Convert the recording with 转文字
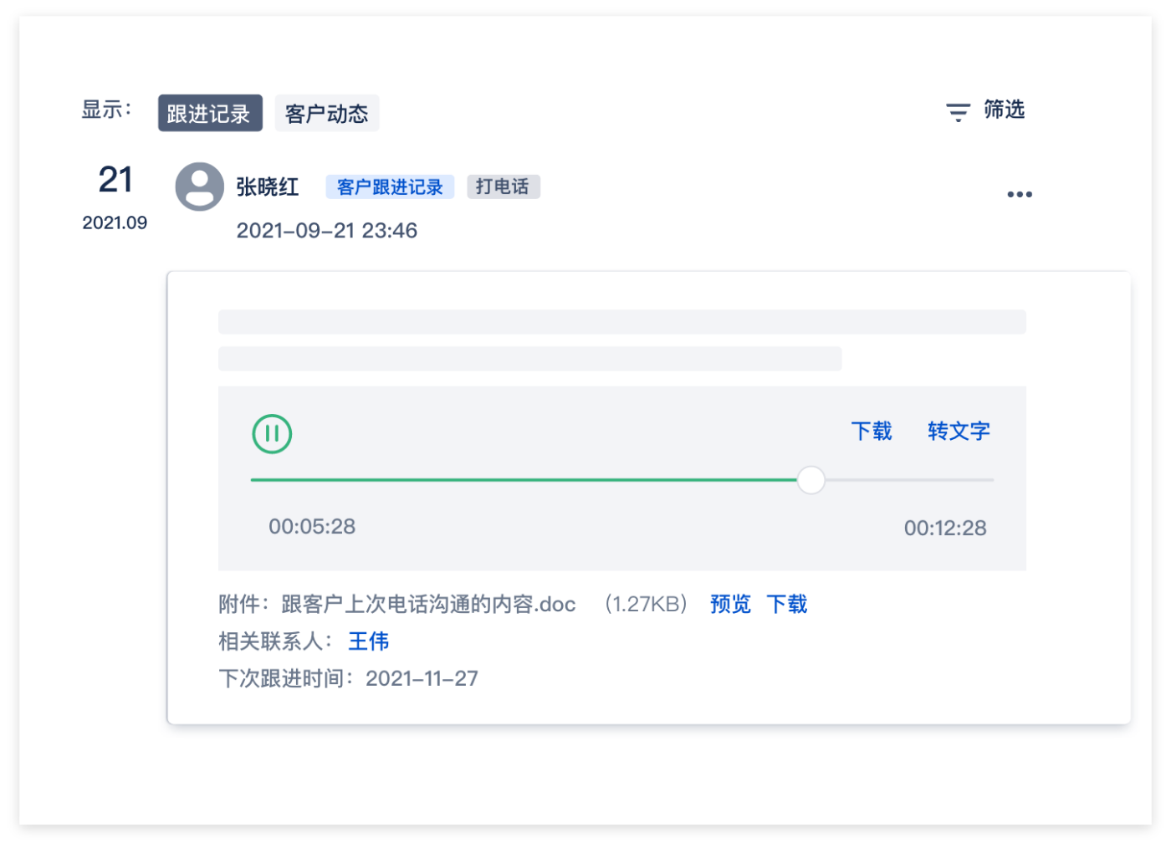The height and width of the screenshot is (848, 1171). point(959,432)
